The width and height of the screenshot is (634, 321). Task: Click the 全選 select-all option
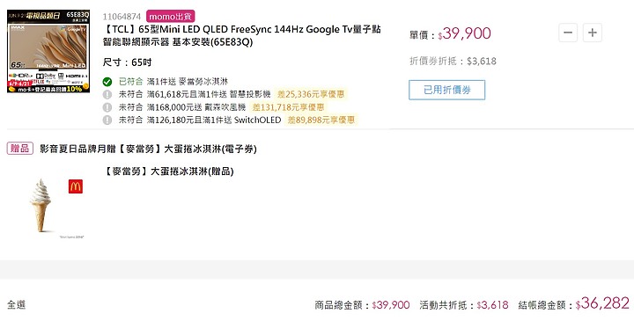pyautogui.click(x=17, y=304)
